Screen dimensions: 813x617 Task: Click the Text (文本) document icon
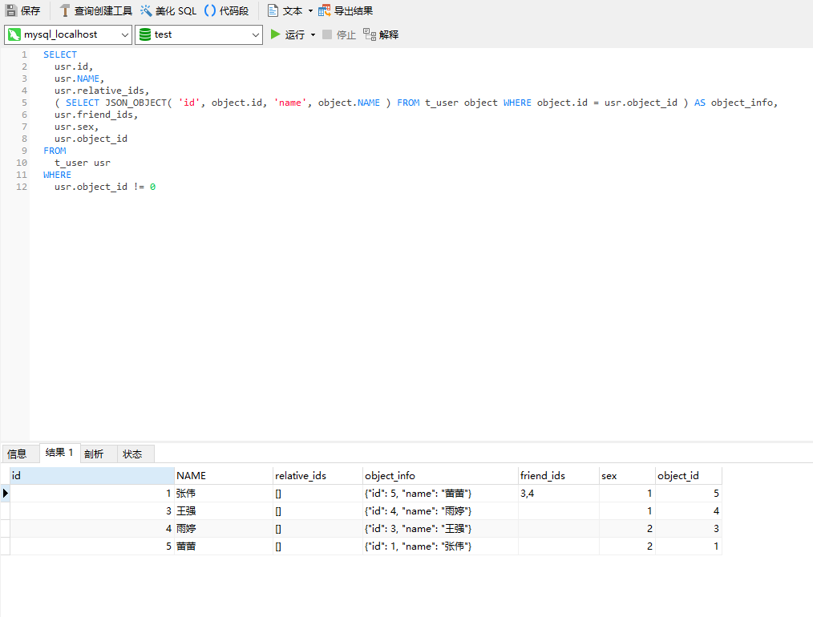pyautogui.click(x=273, y=10)
